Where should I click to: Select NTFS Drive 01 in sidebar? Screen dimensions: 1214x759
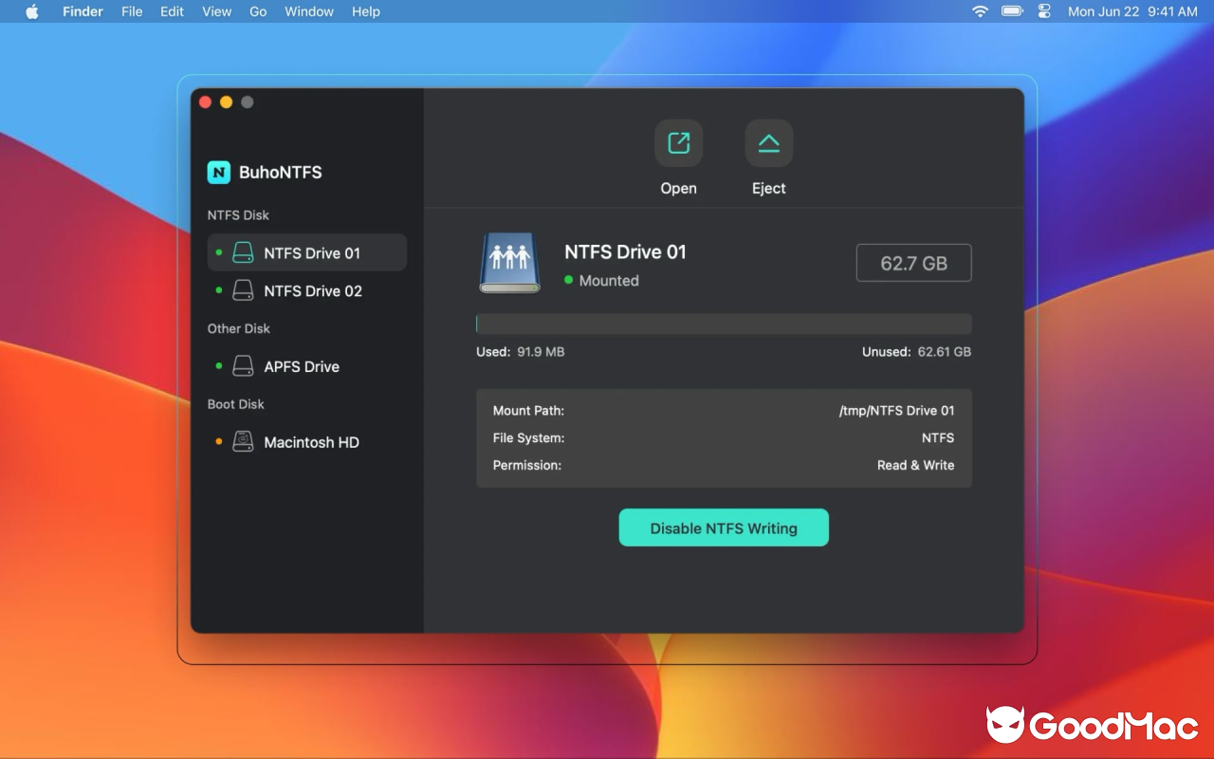pos(307,252)
